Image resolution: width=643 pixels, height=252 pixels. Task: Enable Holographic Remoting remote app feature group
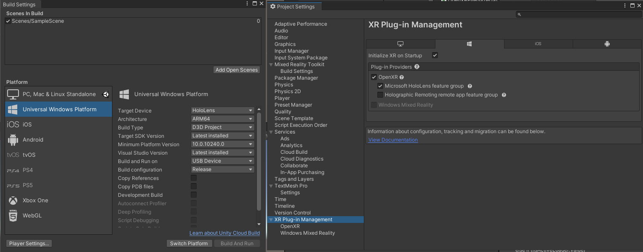[x=380, y=94]
